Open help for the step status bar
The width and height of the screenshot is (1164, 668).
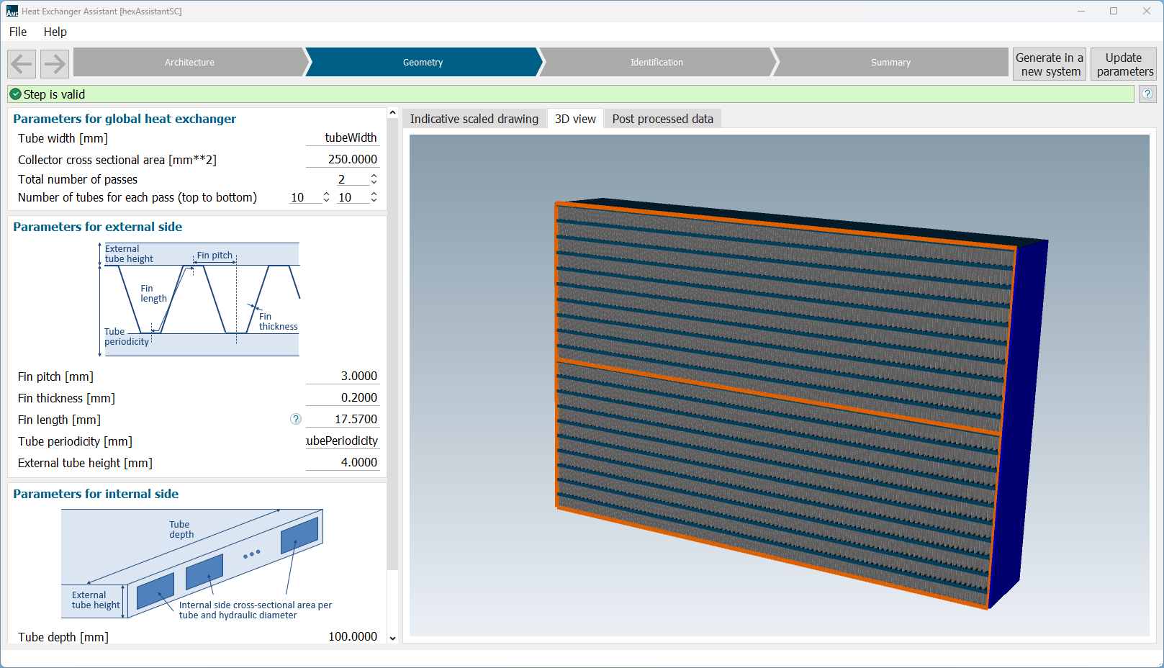tap(1147, 94)
